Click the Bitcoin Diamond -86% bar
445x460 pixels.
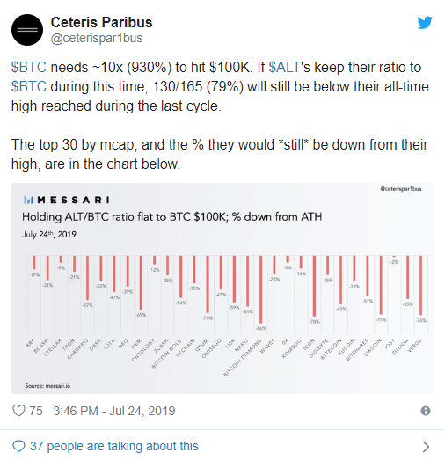point(261,289)
